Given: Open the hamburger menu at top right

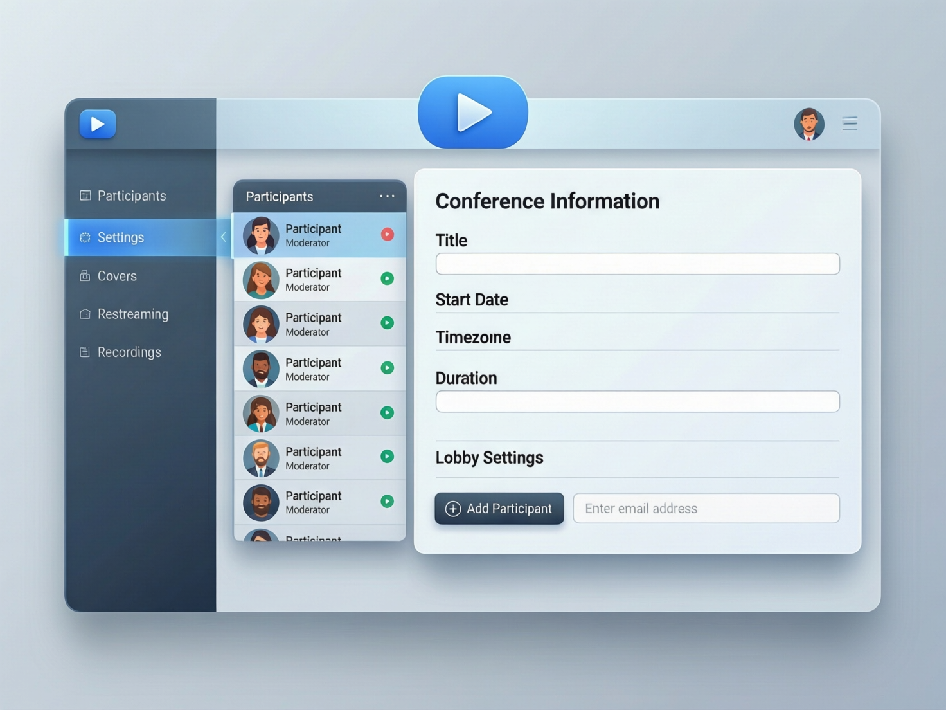Looking at the screenshot, I should click(x=850, y=123).
